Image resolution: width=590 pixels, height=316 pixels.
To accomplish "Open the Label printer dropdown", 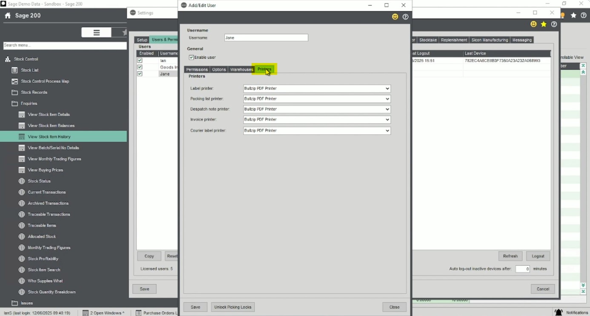I will [317, 89].
